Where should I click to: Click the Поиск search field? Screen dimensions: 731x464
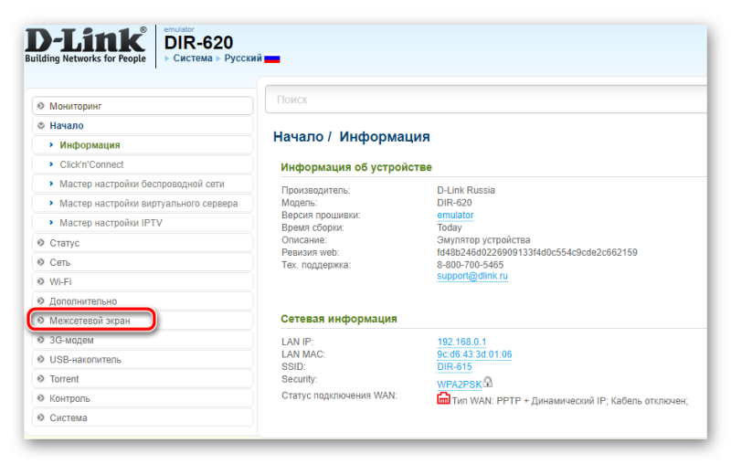(x=486, y=100)
